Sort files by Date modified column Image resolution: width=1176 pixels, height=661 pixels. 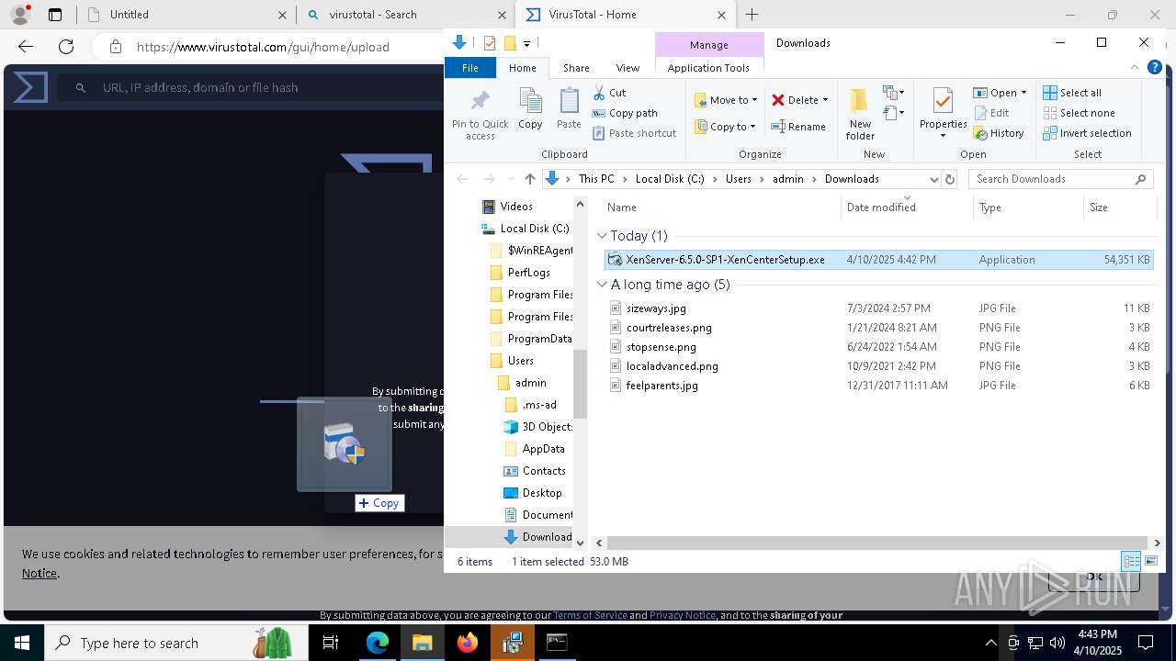click(x=907, y=207)
